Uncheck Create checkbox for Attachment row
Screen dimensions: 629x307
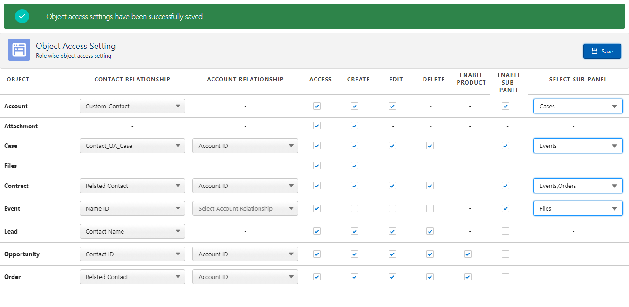click(x=355, y=126)
